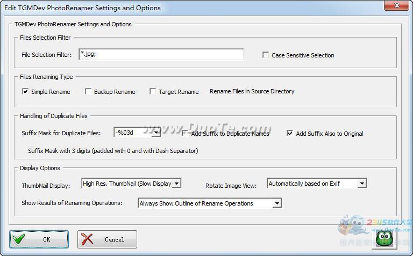Open Rotate Image View dropdown
Screen dimensions: 413x256
[362, 183]
